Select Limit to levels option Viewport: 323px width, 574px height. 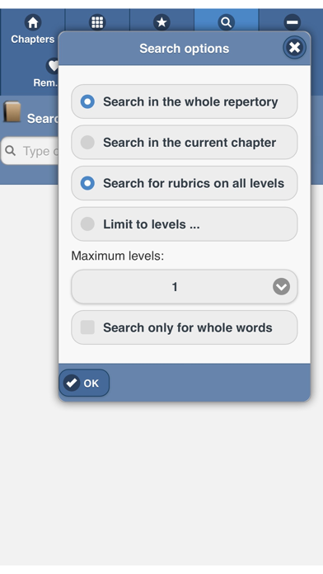(185, 224)
